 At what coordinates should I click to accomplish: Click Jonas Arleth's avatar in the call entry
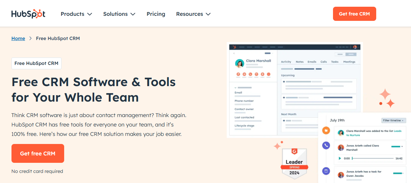341,148
